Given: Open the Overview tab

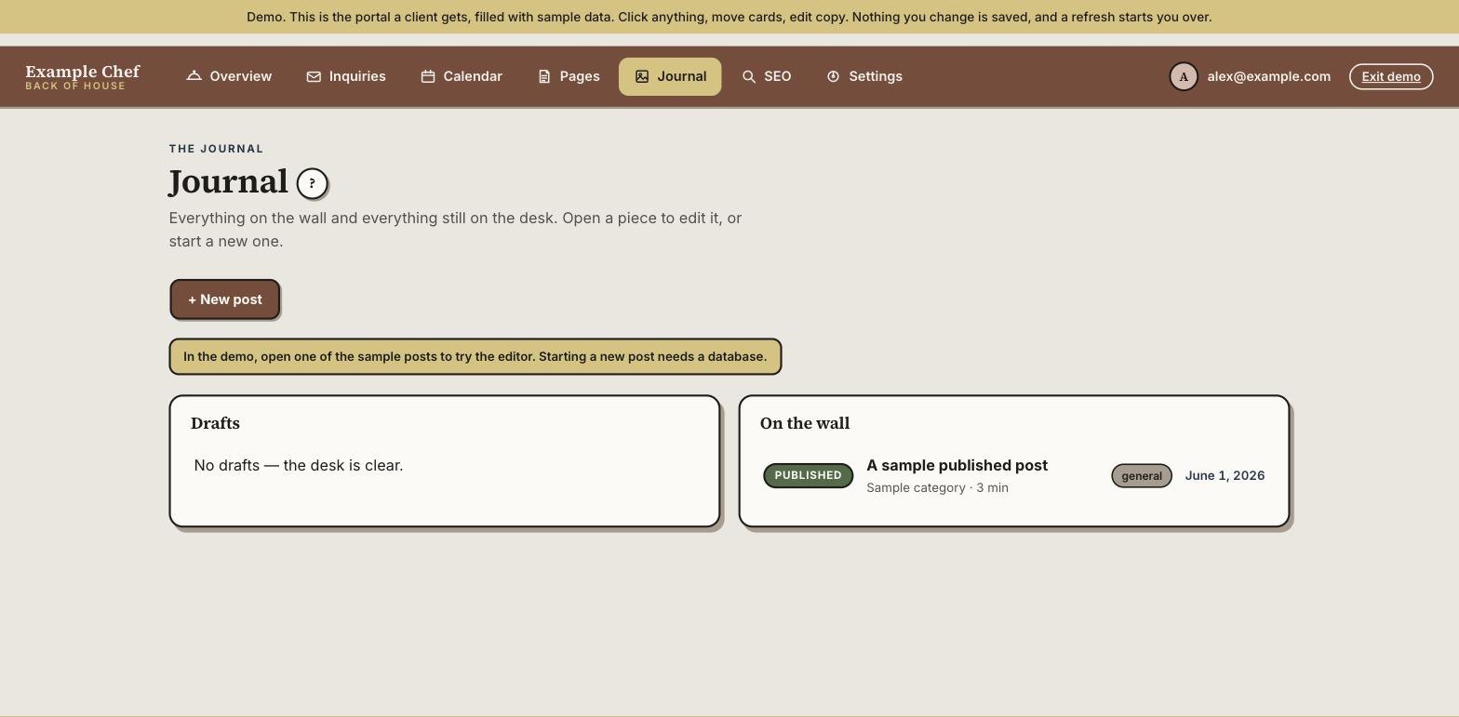Looking at the screenshot, I should (x=229, y=76).
